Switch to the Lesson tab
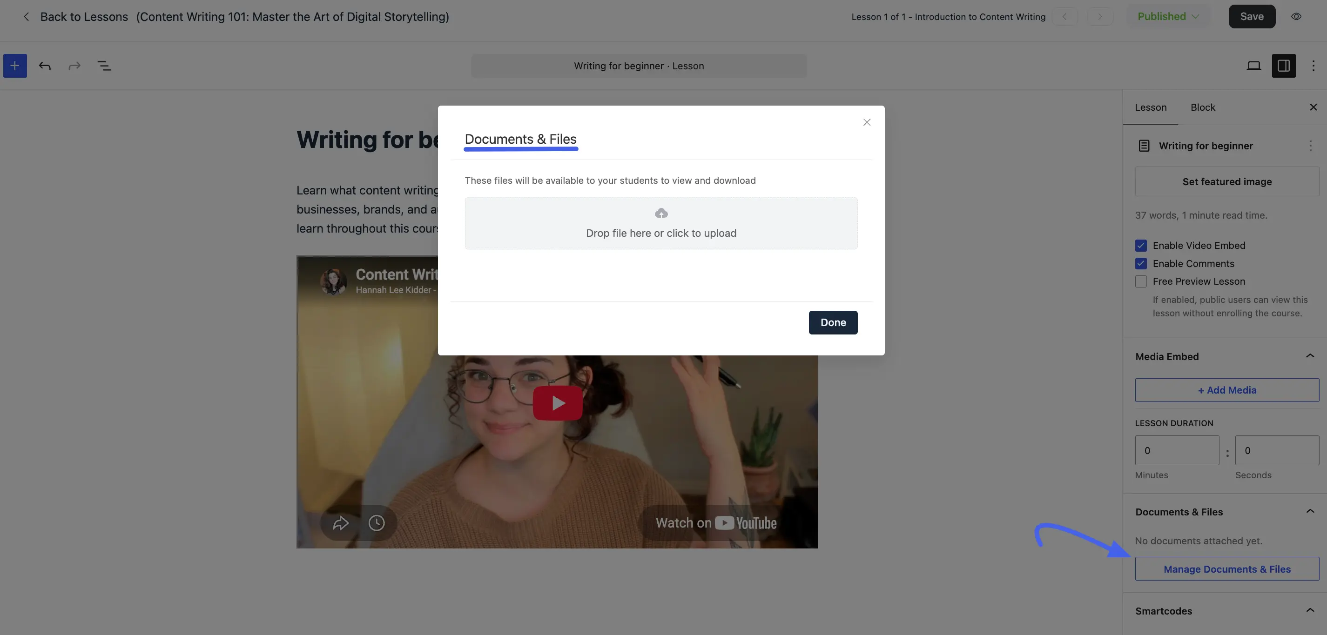Screen dimensions: 1327x635 (x=1150, y=107)
